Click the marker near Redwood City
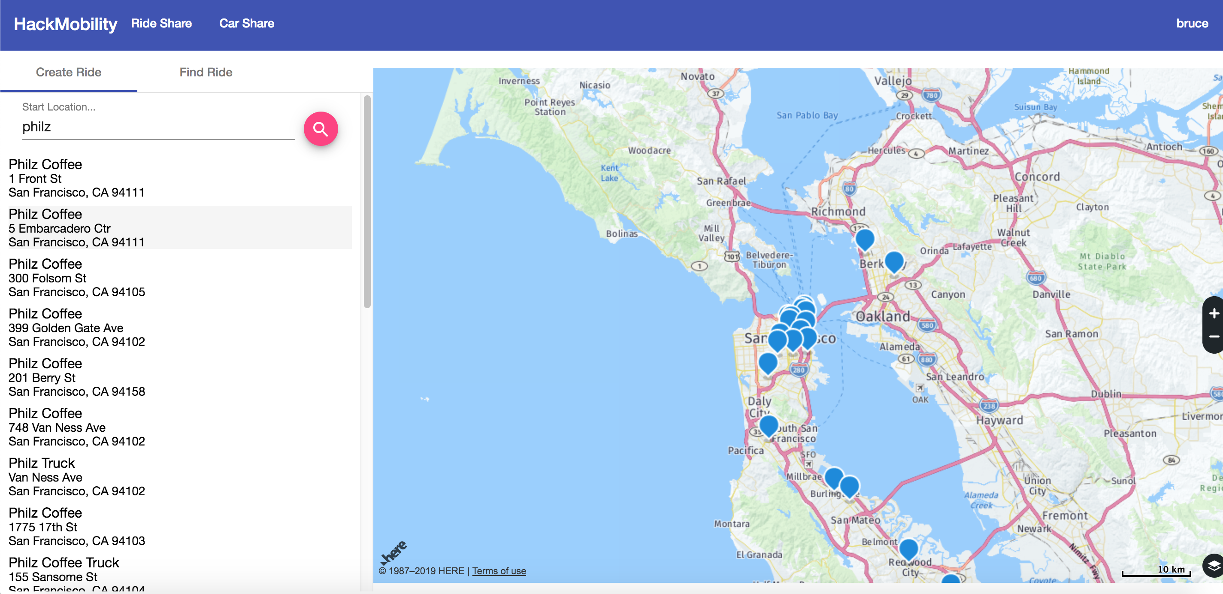The width and height of the screenshot is (1223, 594). [x=908, y=549]
